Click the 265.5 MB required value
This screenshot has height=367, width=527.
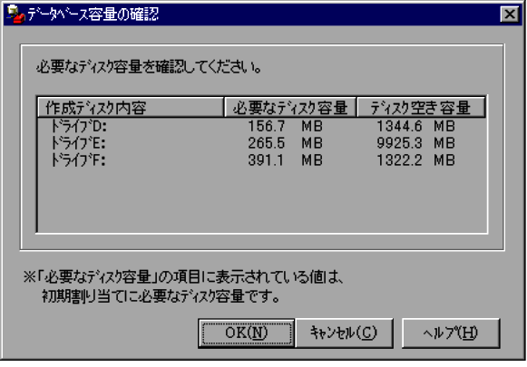[286, 143]
